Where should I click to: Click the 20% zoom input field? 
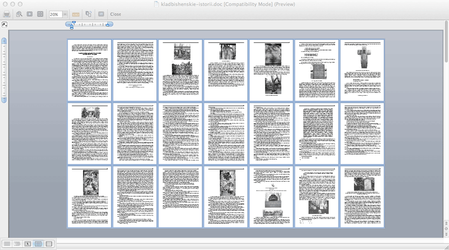click(x=55, y=14)
